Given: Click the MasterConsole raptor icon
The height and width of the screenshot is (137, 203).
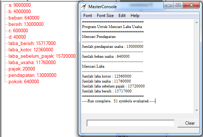Looking at the screenshot, I should [x=84, y=7].
